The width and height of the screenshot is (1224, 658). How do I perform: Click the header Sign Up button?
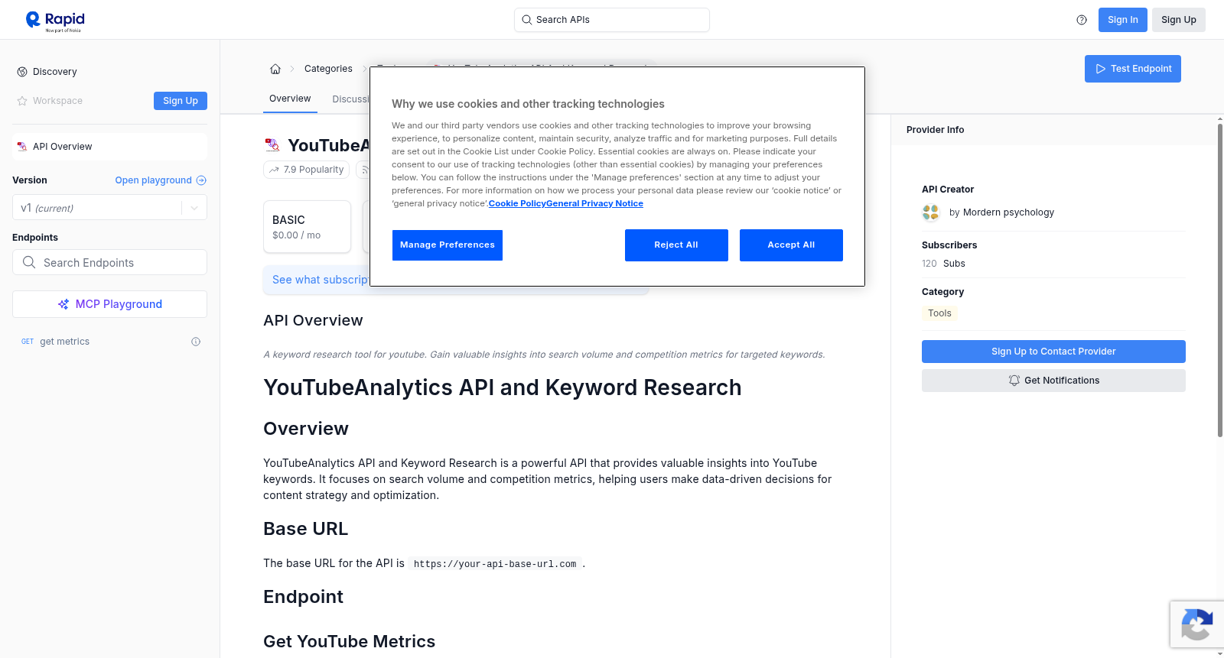pyautogui.click(x=1179, y=20)
